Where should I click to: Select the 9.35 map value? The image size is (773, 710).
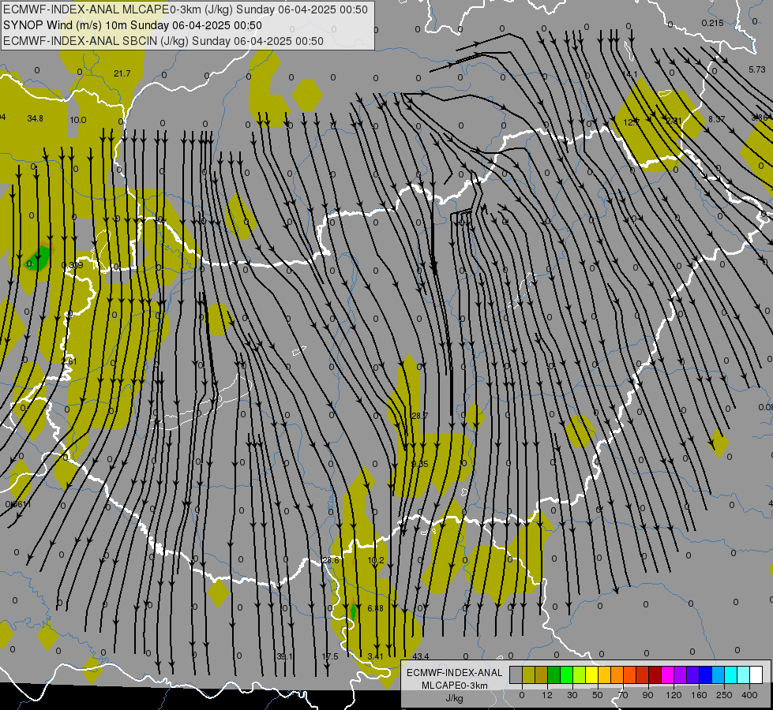420,464
